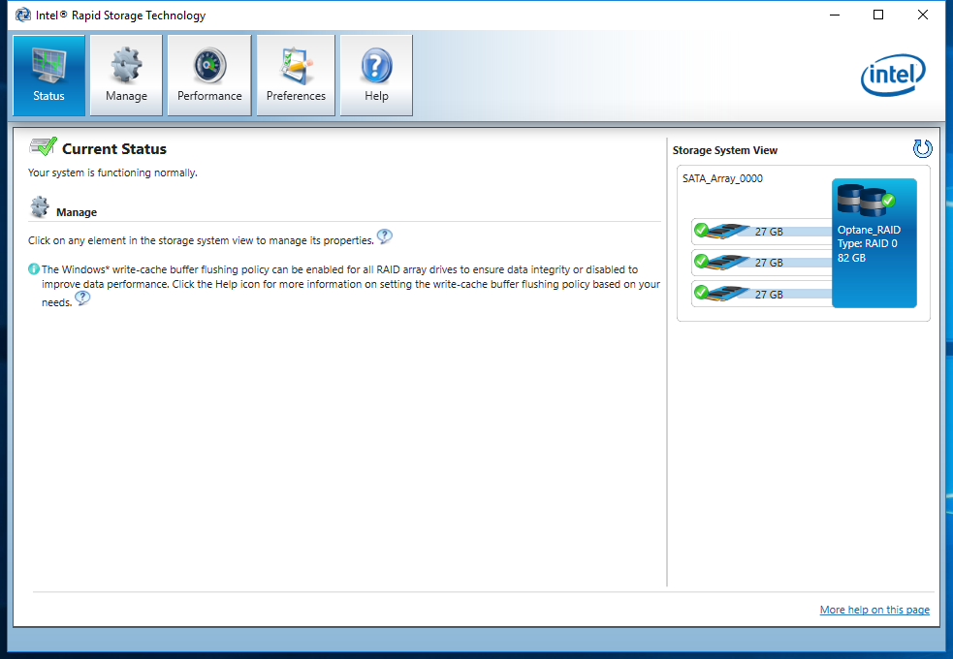Open the Performance tab
This screenshot has width=953, height=659.
tap(209, 76)
